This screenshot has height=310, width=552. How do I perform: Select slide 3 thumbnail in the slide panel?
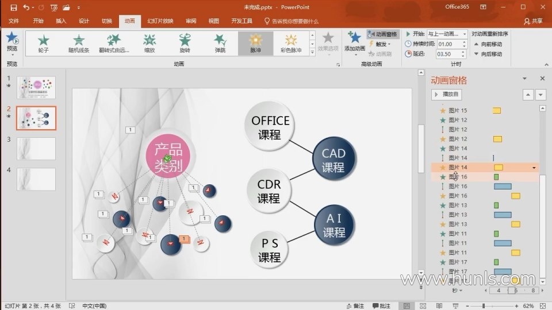(x=36, y=148)
